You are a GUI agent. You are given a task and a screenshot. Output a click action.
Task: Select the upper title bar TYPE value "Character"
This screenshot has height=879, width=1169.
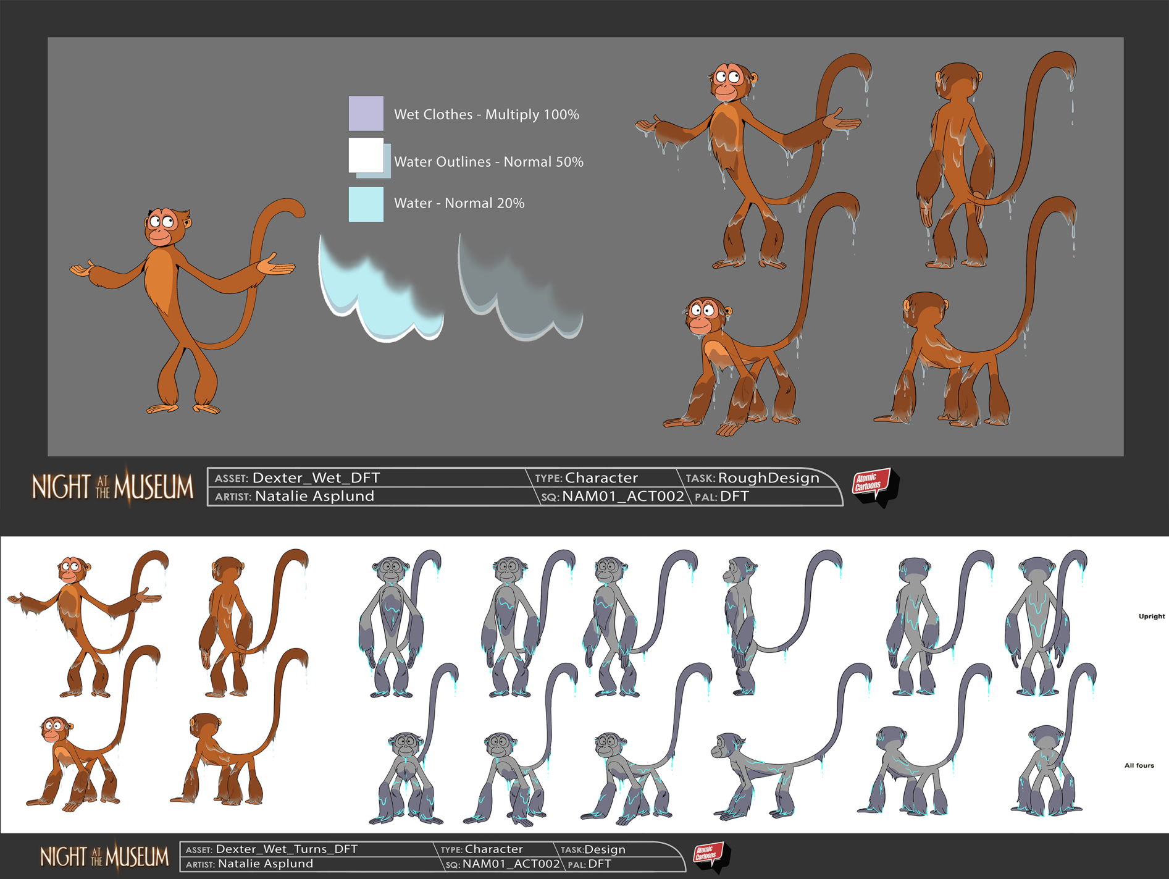(x=601, y=477)
